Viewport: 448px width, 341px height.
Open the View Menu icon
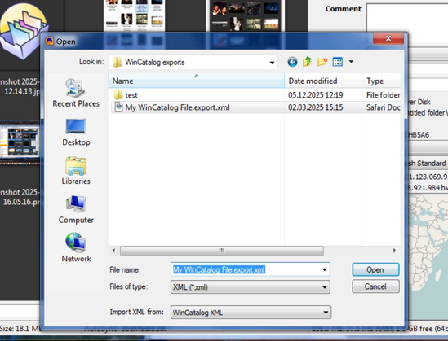coord(338,62)
